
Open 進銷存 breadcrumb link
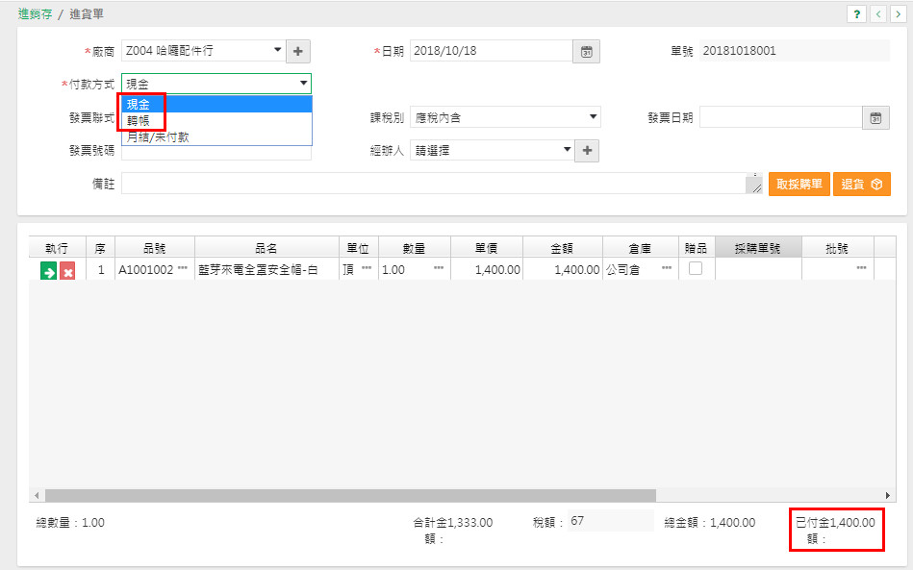(x=35, y=14)
